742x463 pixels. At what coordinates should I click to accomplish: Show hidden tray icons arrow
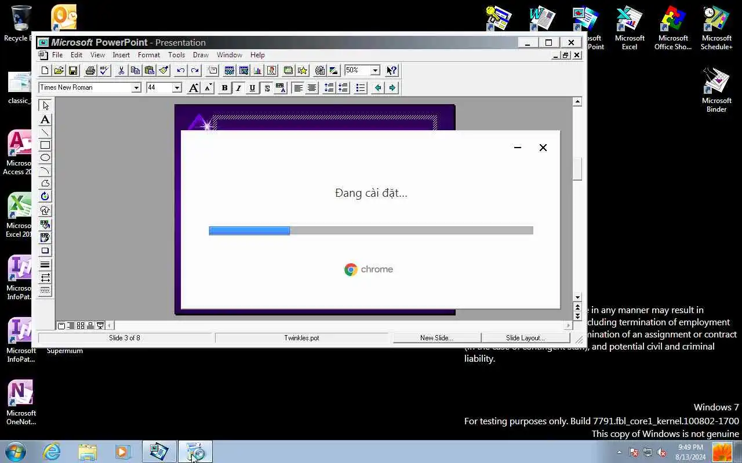pyautogui.click(x=619, y=452)
